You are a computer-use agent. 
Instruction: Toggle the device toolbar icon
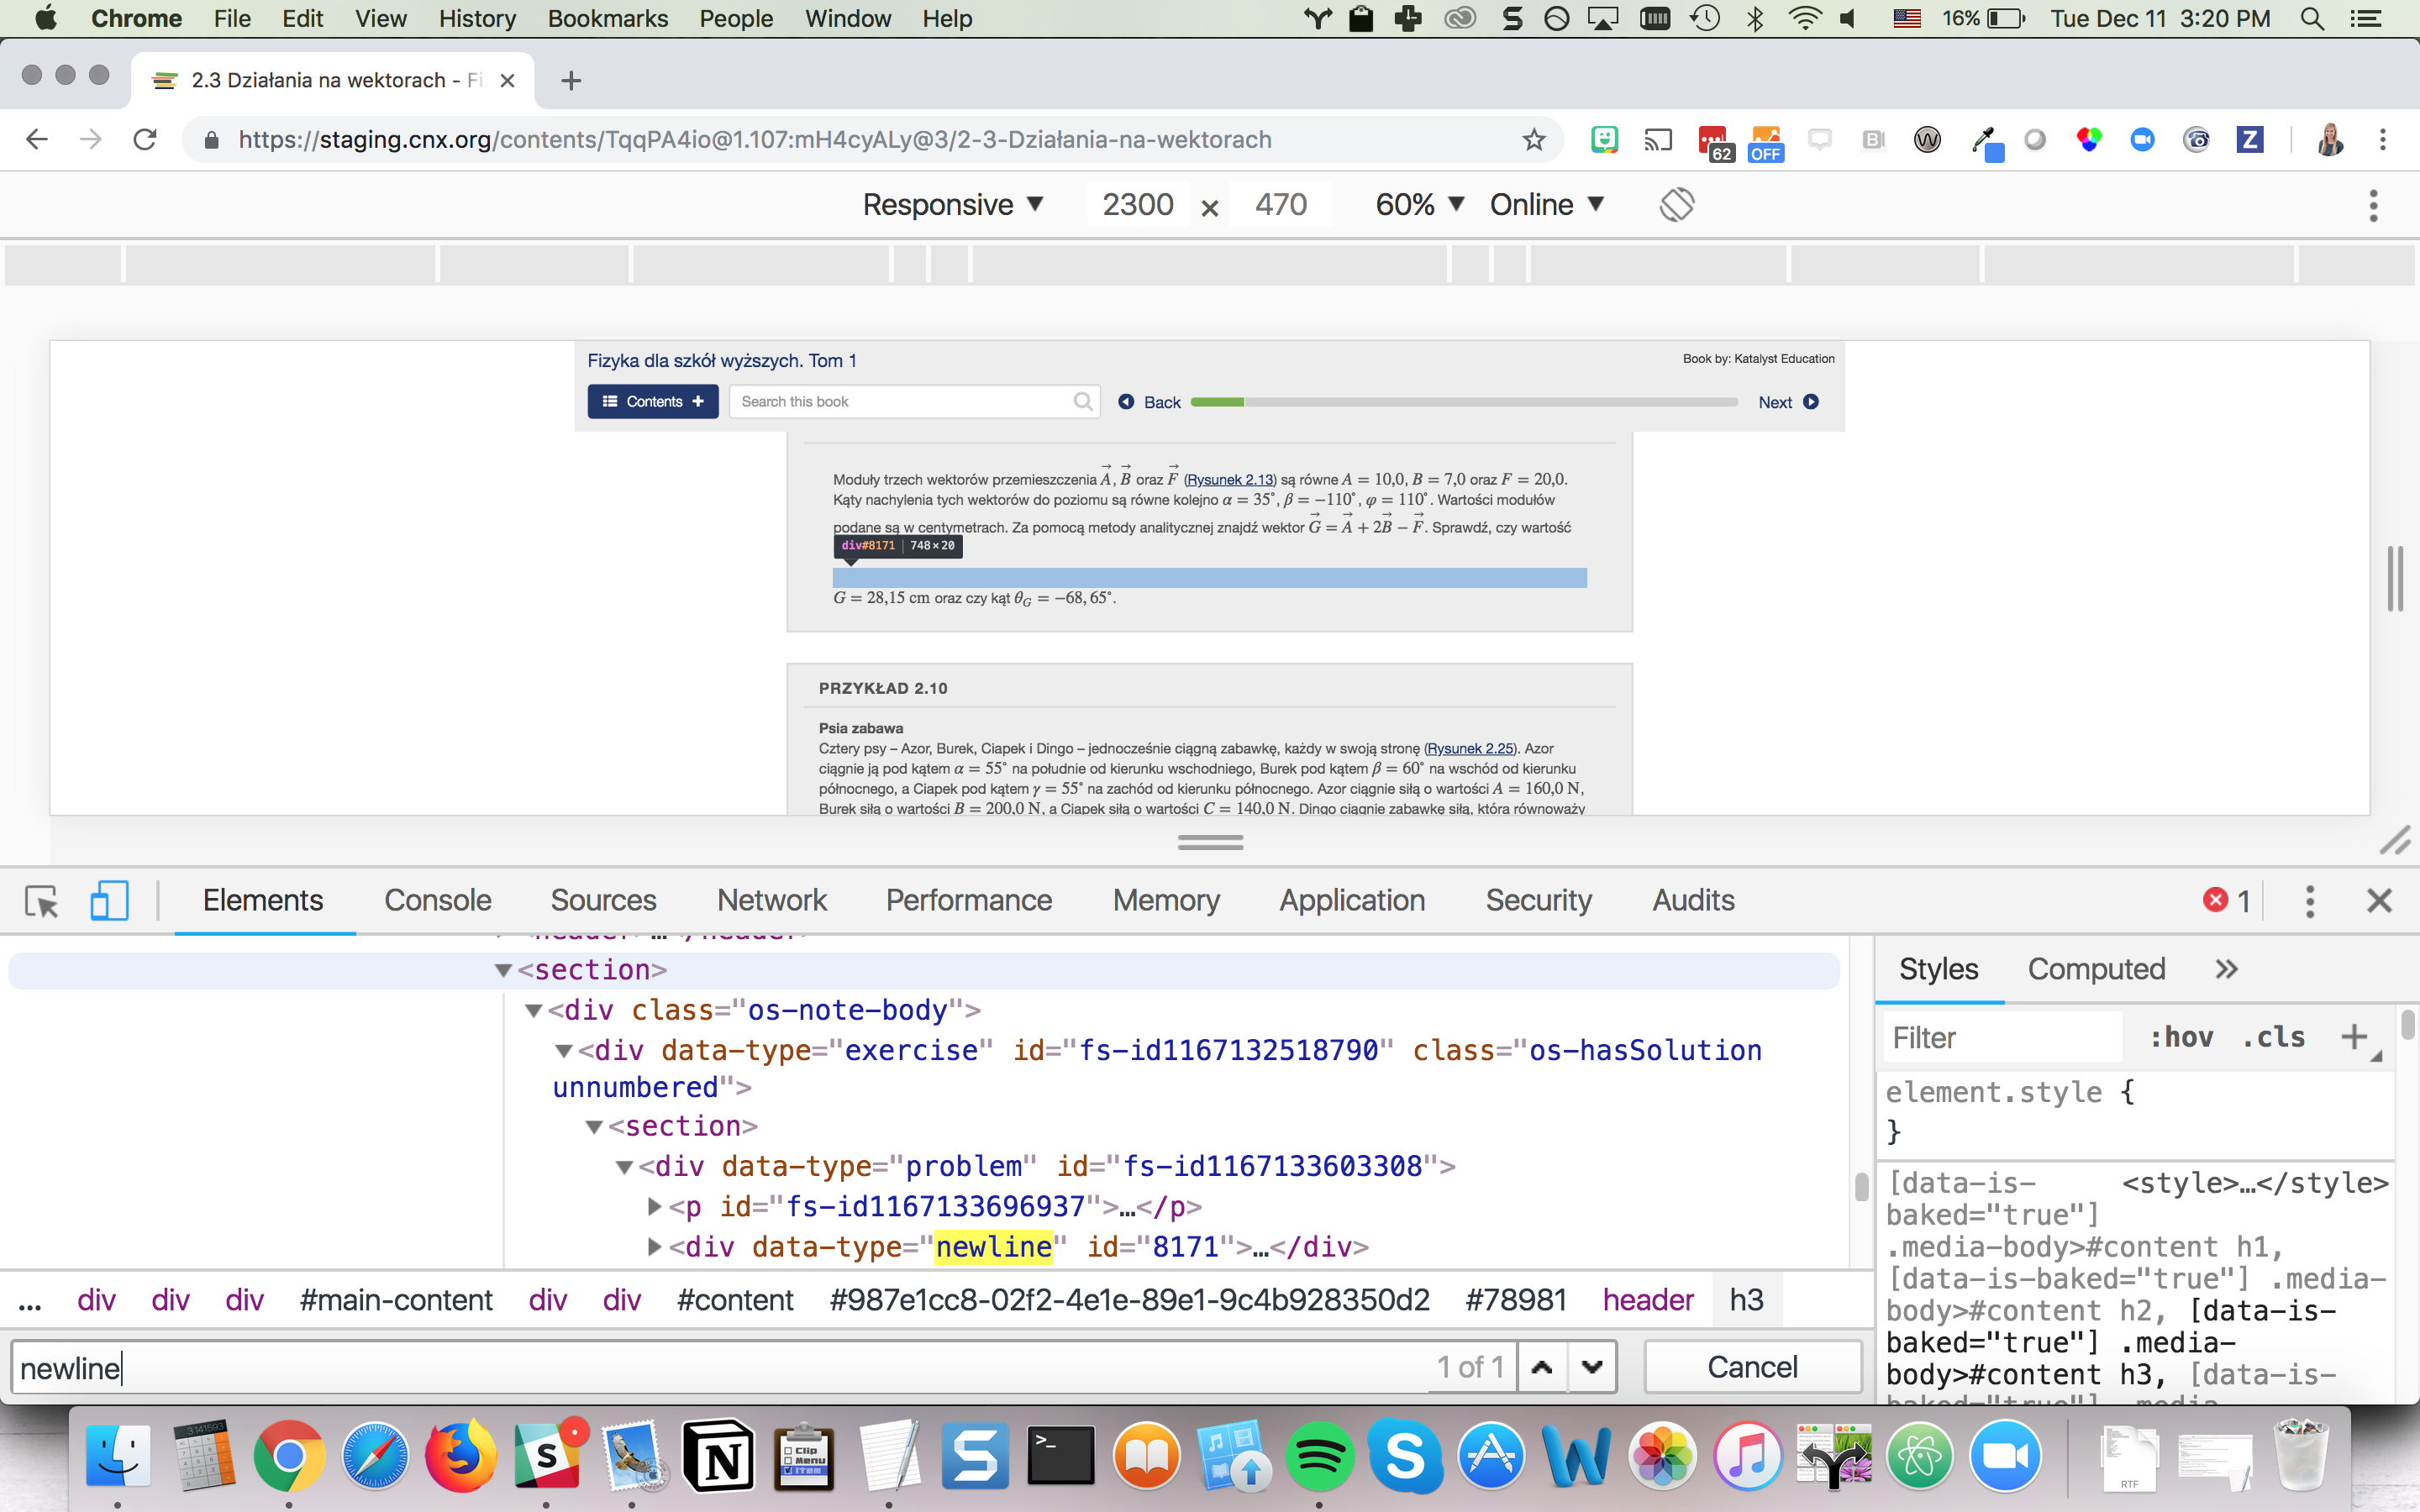click(109, 901)
